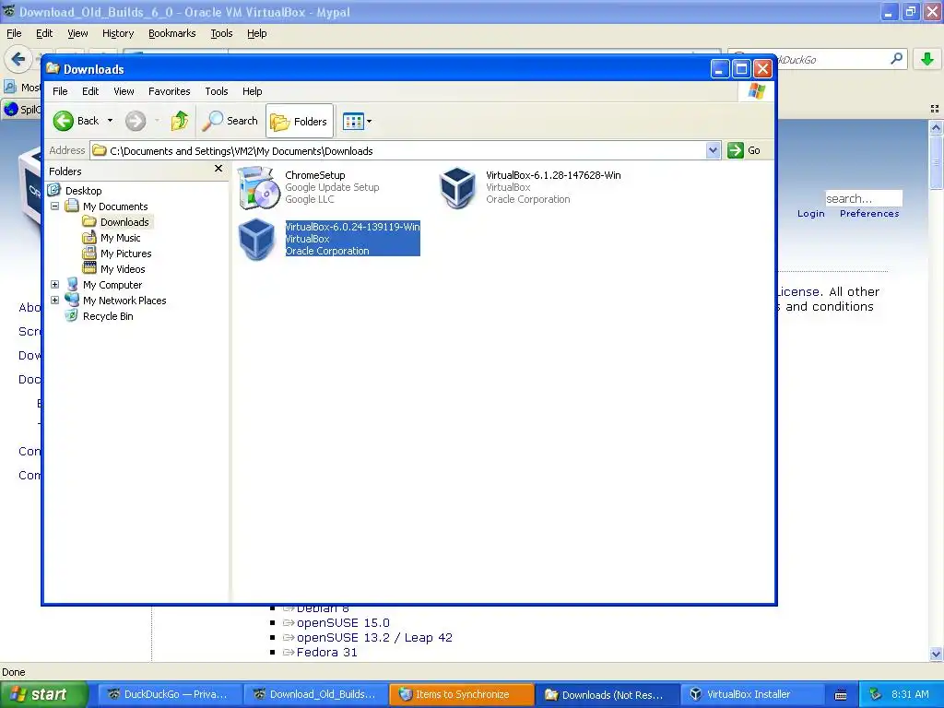Expand the My Computer tree node
The height and width of the screenshot is (708, 944).
54,284
